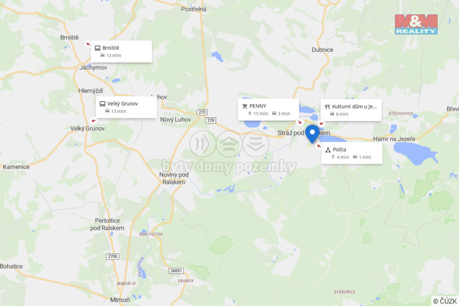Click the red arrow marker at Velký Grunov
This screenshot has width=459, height=306.
pos(93,121)
